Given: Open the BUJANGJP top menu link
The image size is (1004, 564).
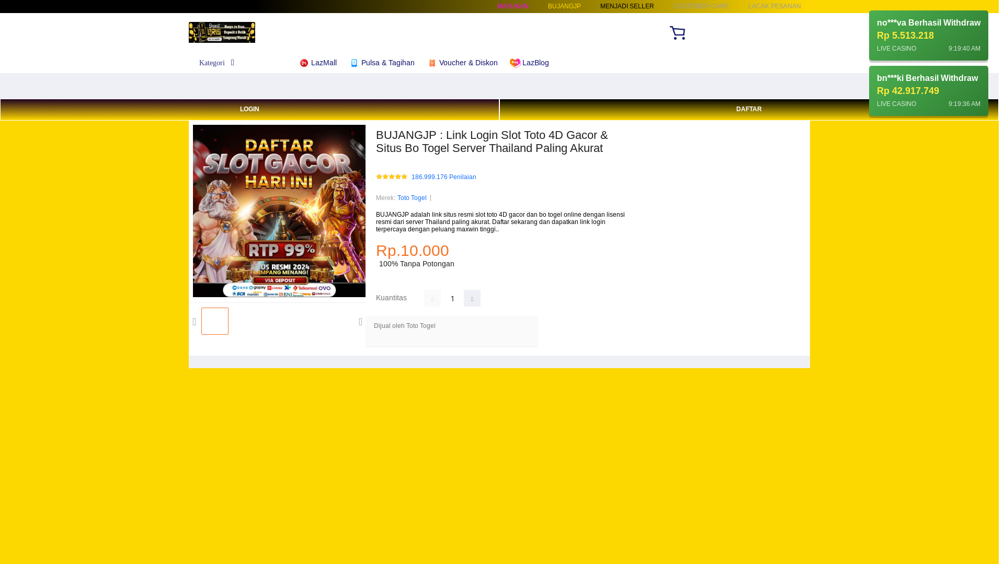Looking at the screenshot, I should pyautogui.click(x=564, y=6).
